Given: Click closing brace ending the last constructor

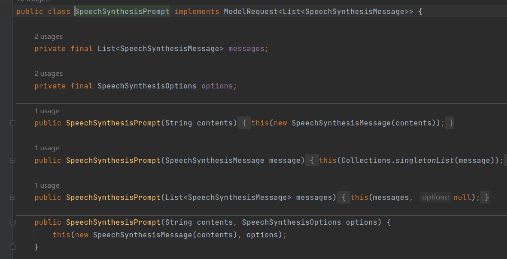Looking at the screenshot, I should tap(37, 247).
